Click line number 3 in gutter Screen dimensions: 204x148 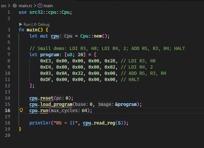pyautogui.click(x=9, y=30)
